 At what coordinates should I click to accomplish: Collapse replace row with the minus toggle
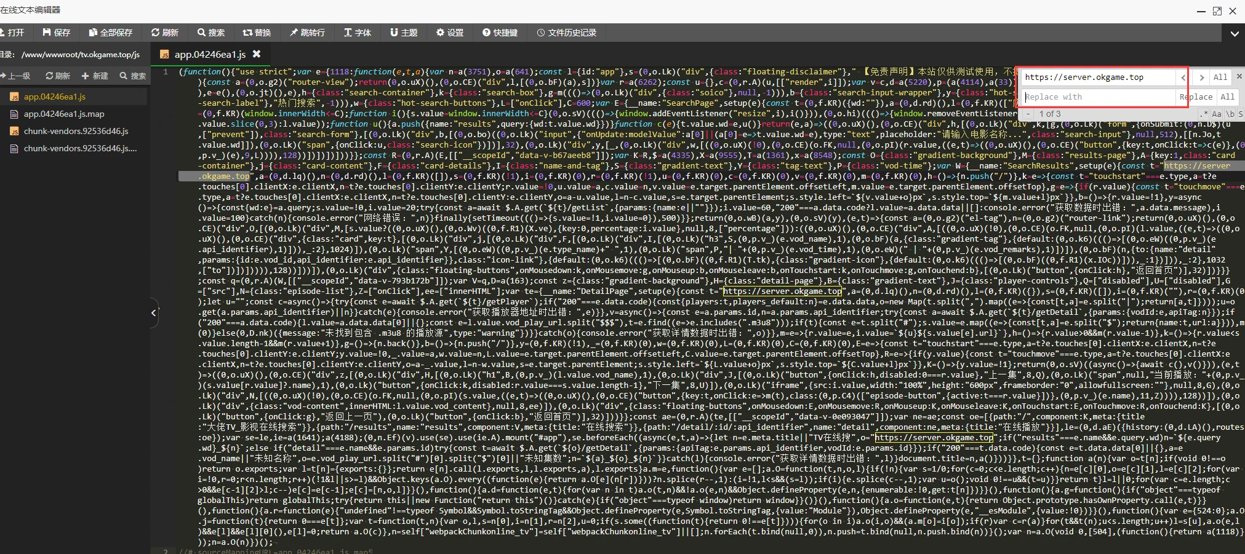tap(1028, 114)
